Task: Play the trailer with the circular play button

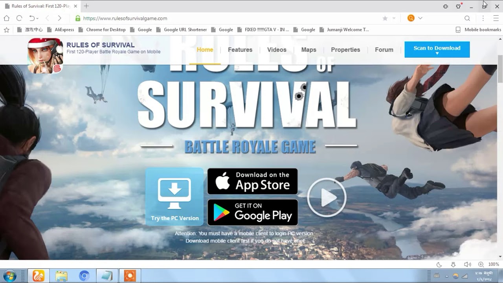Action: click(x=327, y=198)
